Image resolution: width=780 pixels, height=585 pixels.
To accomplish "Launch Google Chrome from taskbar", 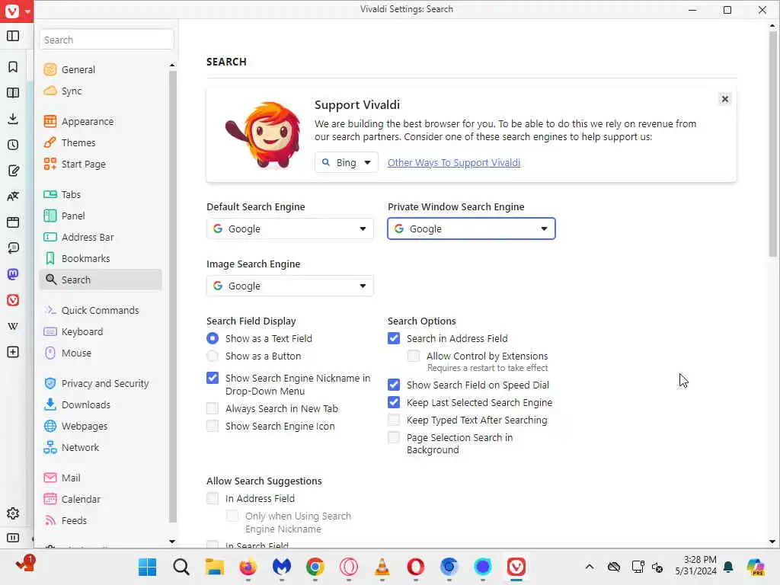I will [x=315, y=567].
